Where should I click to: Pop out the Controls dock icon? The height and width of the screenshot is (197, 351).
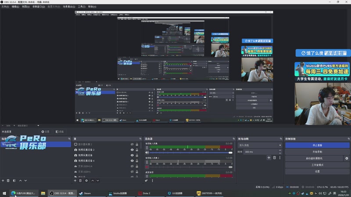click(349, 139)
